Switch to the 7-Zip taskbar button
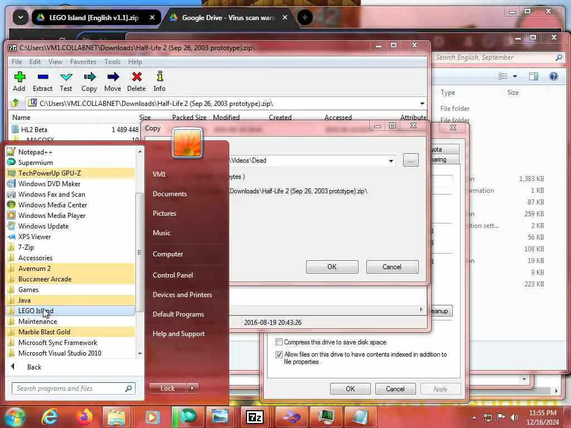Viewport: 571px width, 428px height. coord(254,417)
